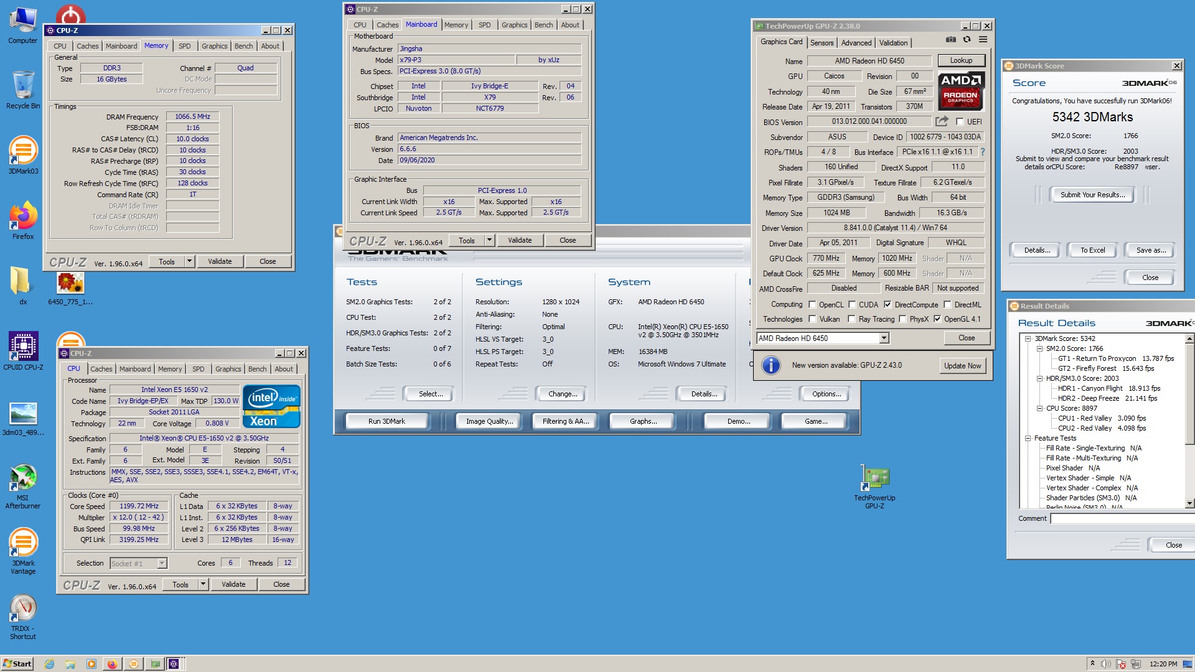Select the TechPowerUp GPU-Z desktop icon

[874, 487]
